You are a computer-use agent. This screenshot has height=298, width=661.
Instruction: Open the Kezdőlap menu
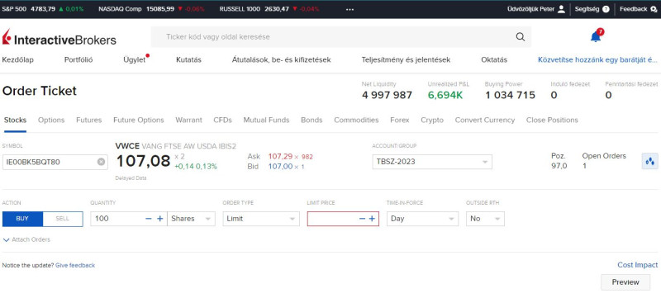click(17, 59)
